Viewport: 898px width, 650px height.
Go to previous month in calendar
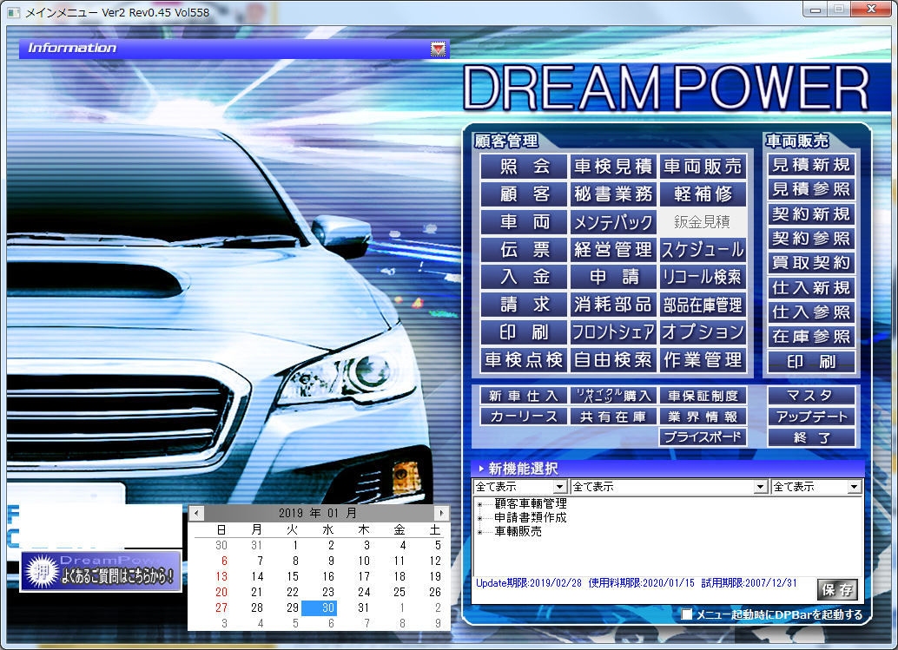(196, 513)
